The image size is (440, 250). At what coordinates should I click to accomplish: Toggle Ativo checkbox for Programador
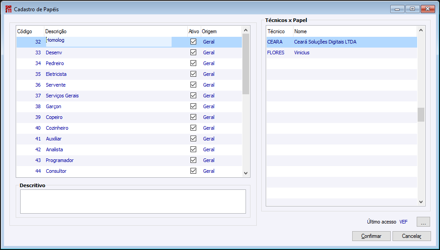pos(194,160)
